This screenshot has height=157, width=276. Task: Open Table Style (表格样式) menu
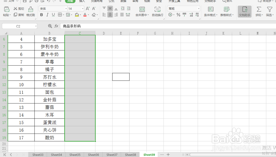pyautogui.click(x=227, y=12)
